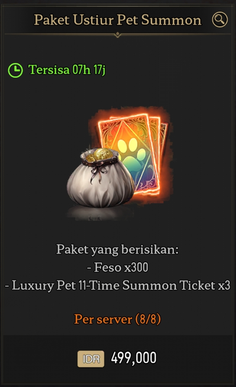
Task: Select the Tersisa 07h 17j remaining time
Action: [67, 70]
